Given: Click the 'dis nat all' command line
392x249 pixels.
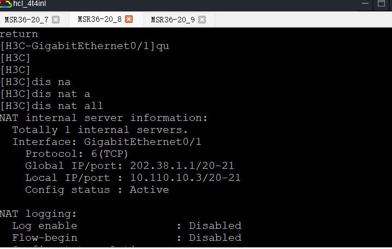Looking at the screenshot, I should [x=52, y=106].
